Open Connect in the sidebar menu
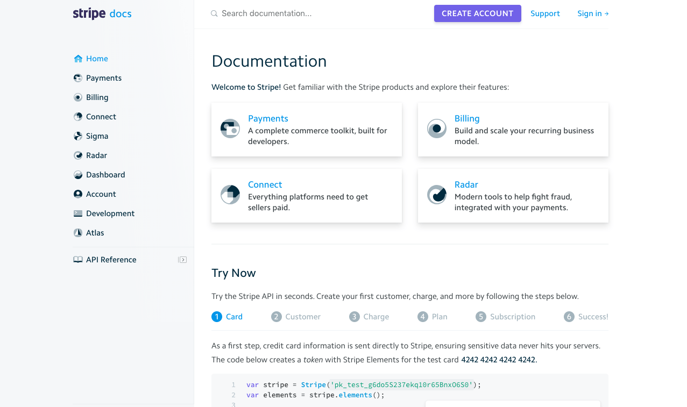The height and width of the screenshot is (407, 687). pyautogui.click(x=101, y=117)
